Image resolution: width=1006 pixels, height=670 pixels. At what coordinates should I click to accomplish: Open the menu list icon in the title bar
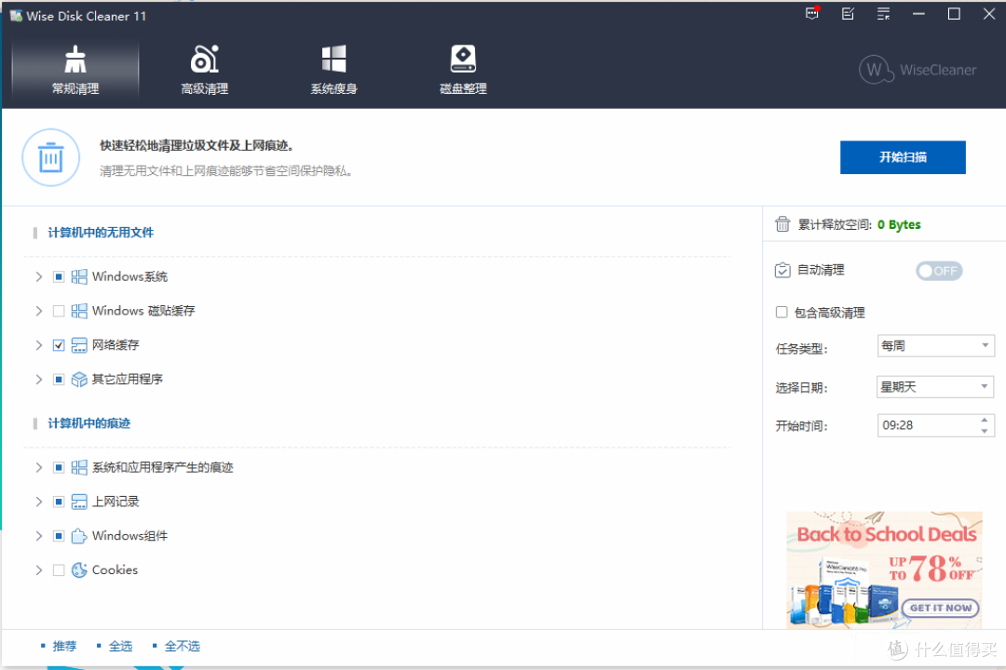point(883,13)
